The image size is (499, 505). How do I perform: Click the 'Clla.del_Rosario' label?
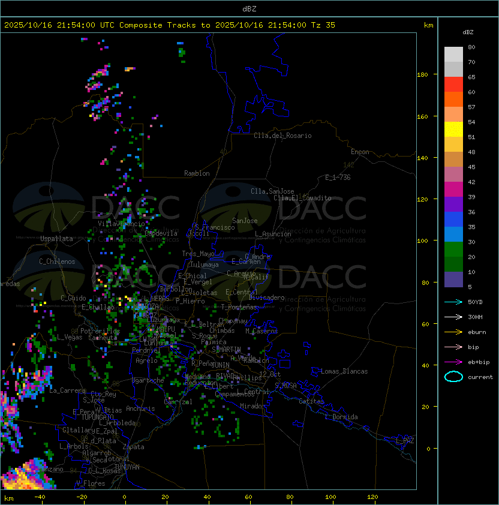282,136
